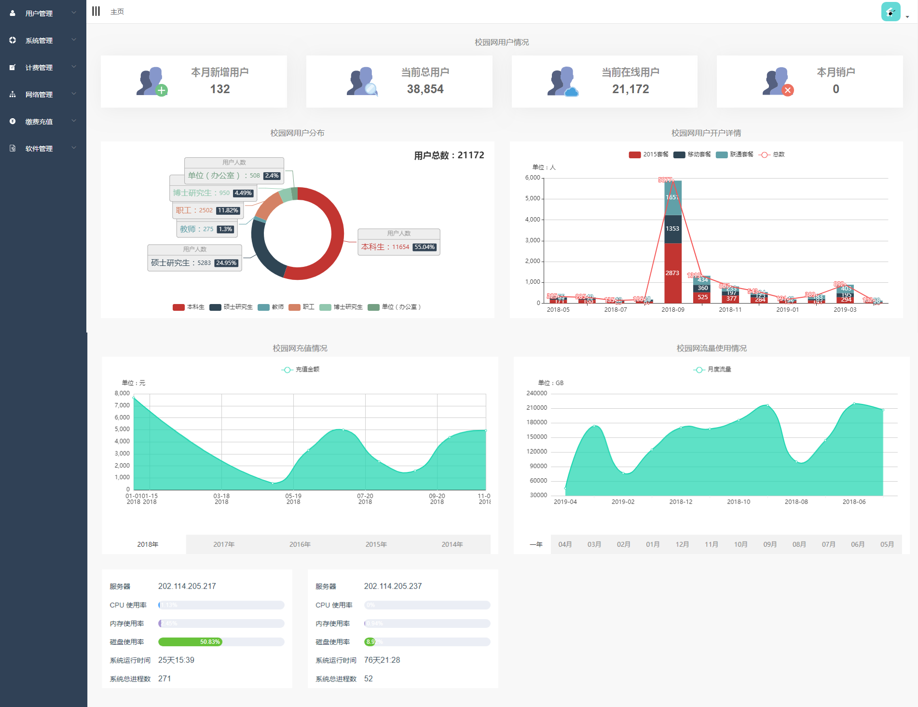Open the 软件管理 sidebar menu item

click(x=39, y=149)
